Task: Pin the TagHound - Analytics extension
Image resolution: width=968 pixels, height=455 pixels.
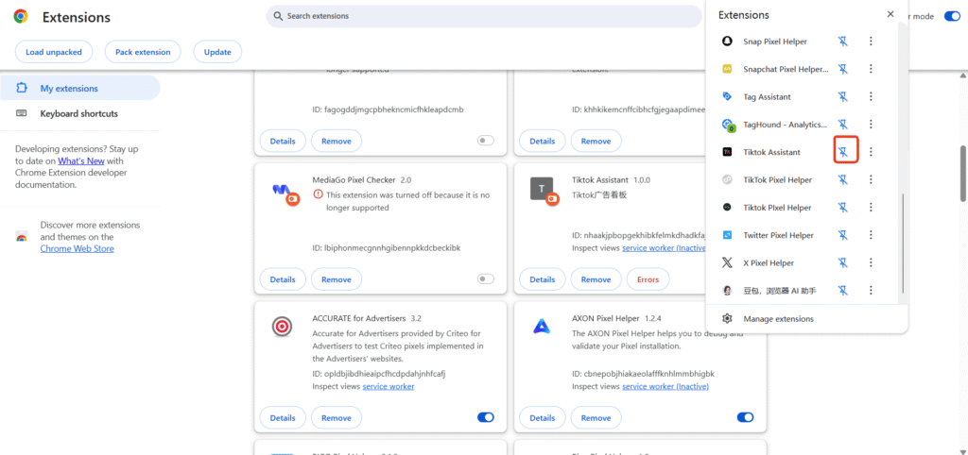Action: tap(843, 125)
